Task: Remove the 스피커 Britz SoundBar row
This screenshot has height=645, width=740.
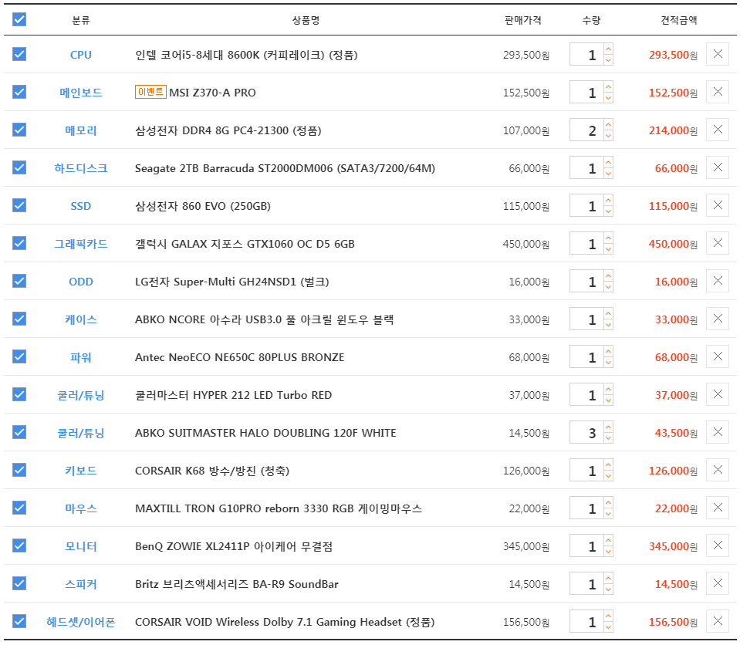Action: pyautogui.click(x=718, y=583)
